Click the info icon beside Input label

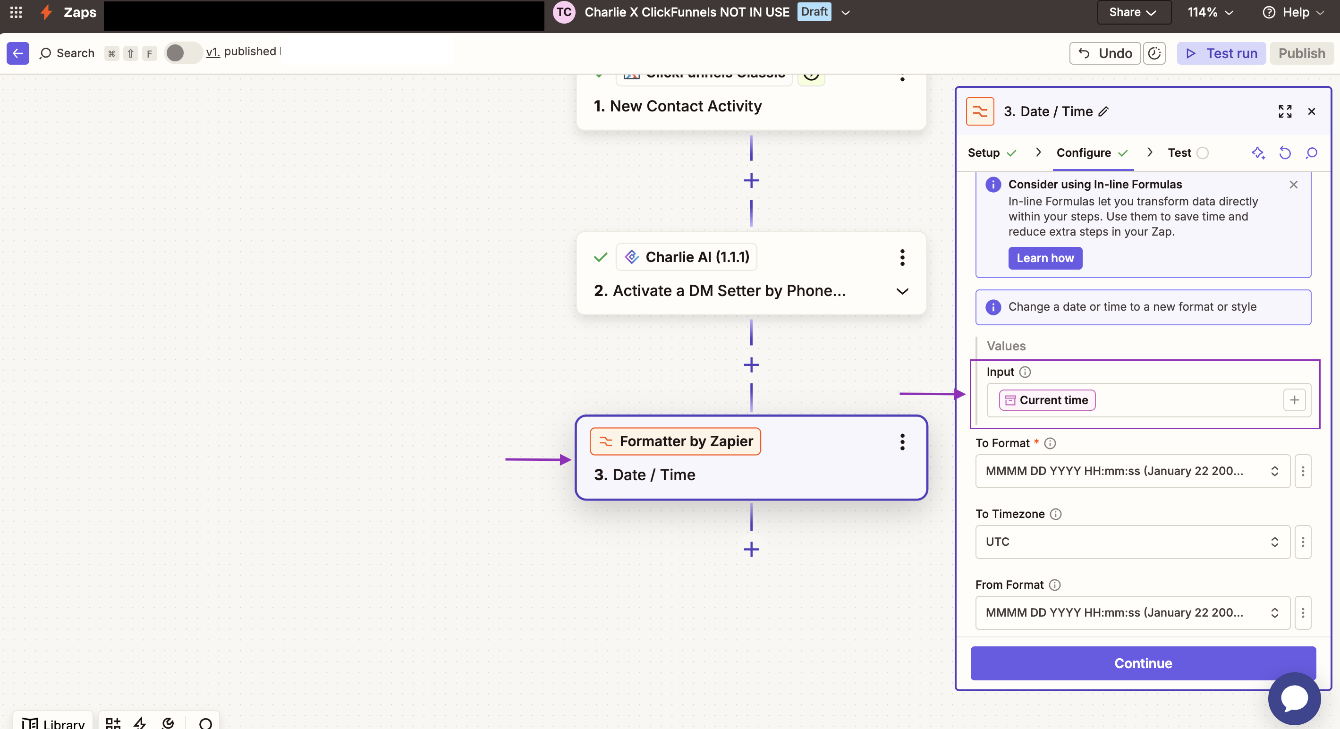click(x=1025, y=372)
